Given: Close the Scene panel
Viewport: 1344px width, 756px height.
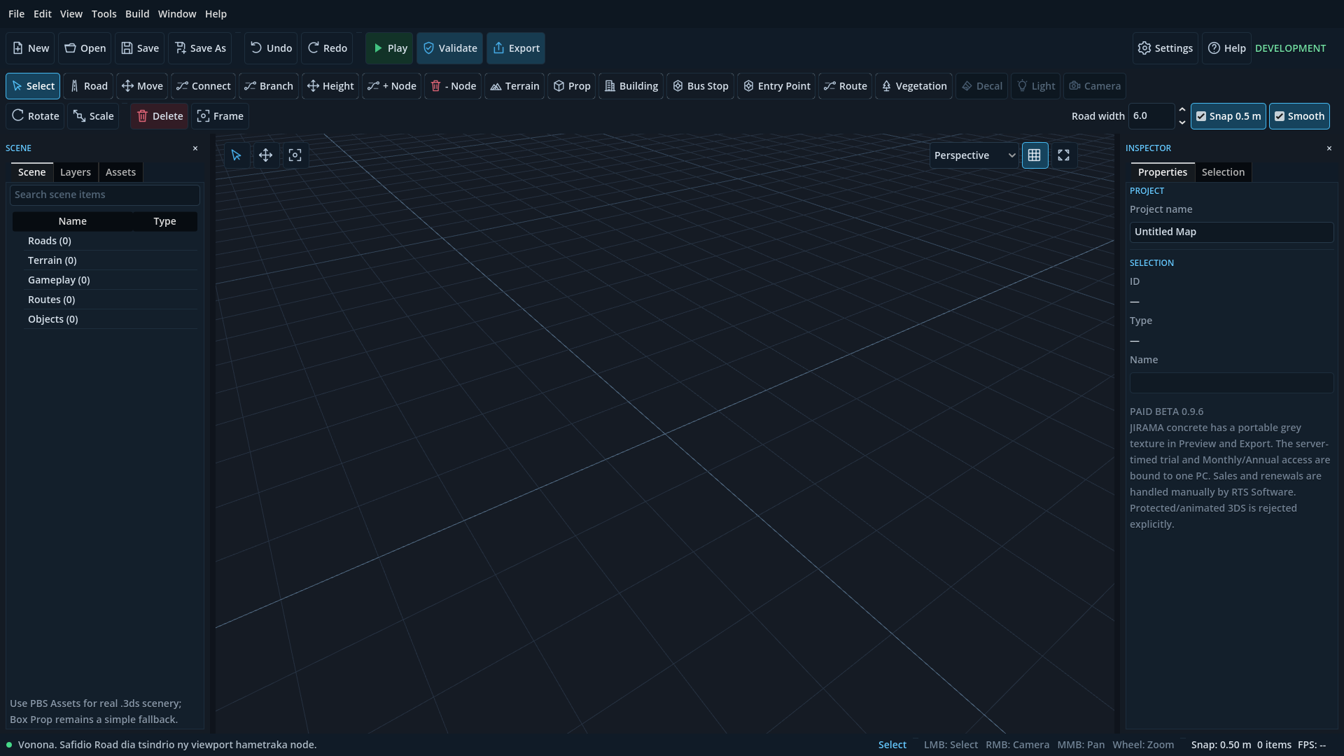Looking at the screenshot, I should 195,148.
